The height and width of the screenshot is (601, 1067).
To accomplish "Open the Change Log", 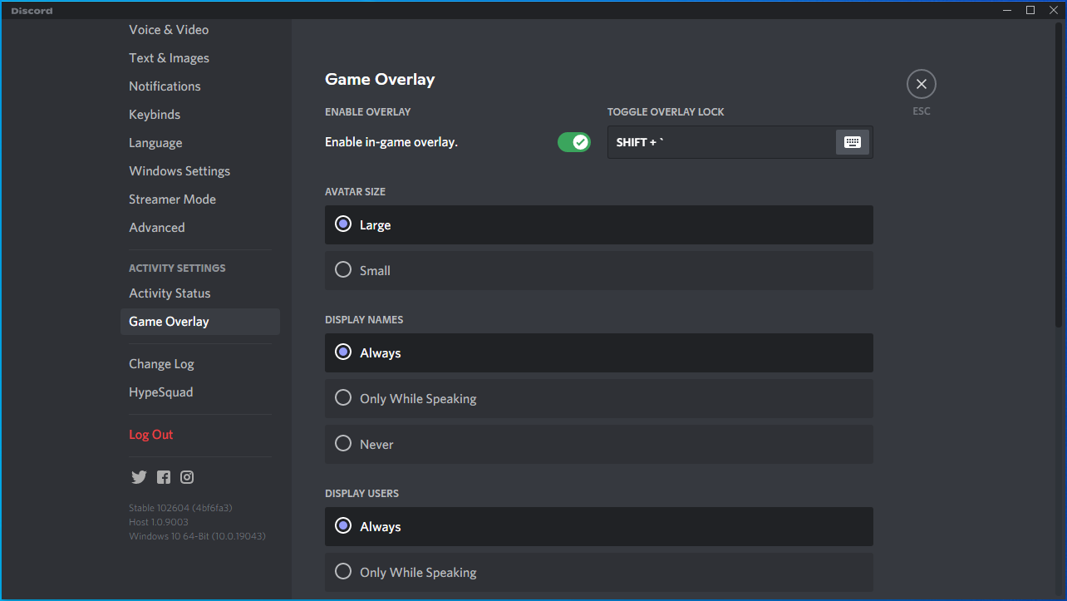I will [161, 364].
